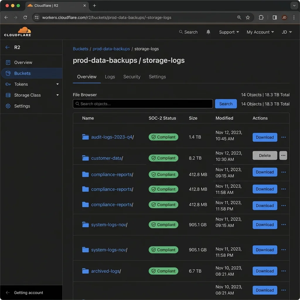Open the notifications bell

click(208, 32)
